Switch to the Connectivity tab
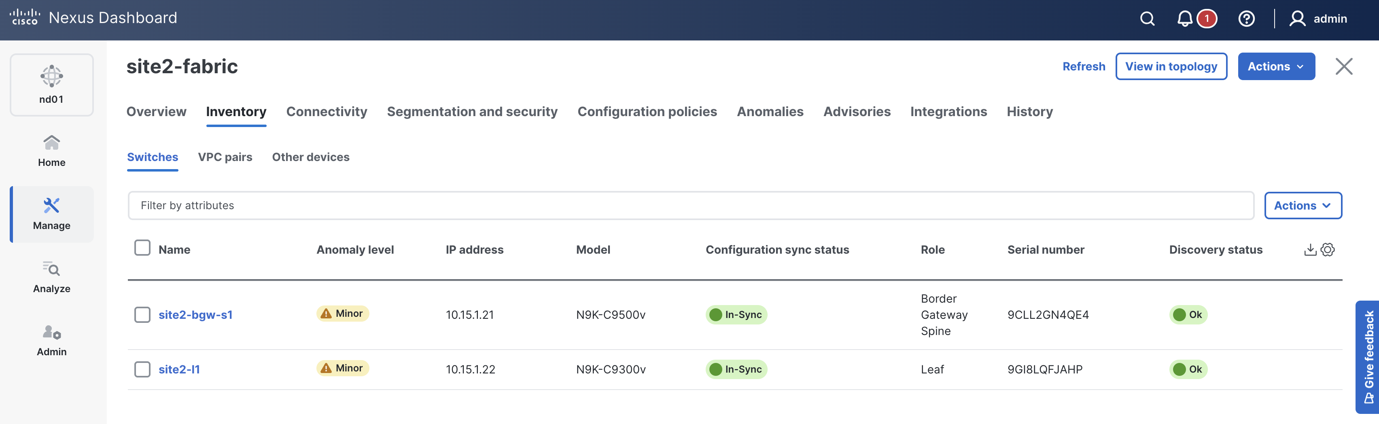1379x424 pixels. (327, 111)
